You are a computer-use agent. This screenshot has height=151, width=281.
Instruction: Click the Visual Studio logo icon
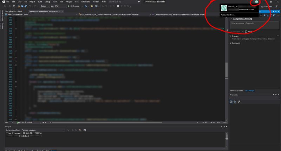3,2
